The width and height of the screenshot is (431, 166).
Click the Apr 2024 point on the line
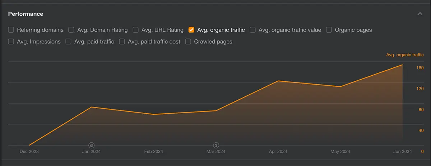278,81
